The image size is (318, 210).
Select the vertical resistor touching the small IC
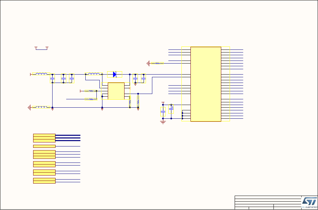(x=130, y=102)
